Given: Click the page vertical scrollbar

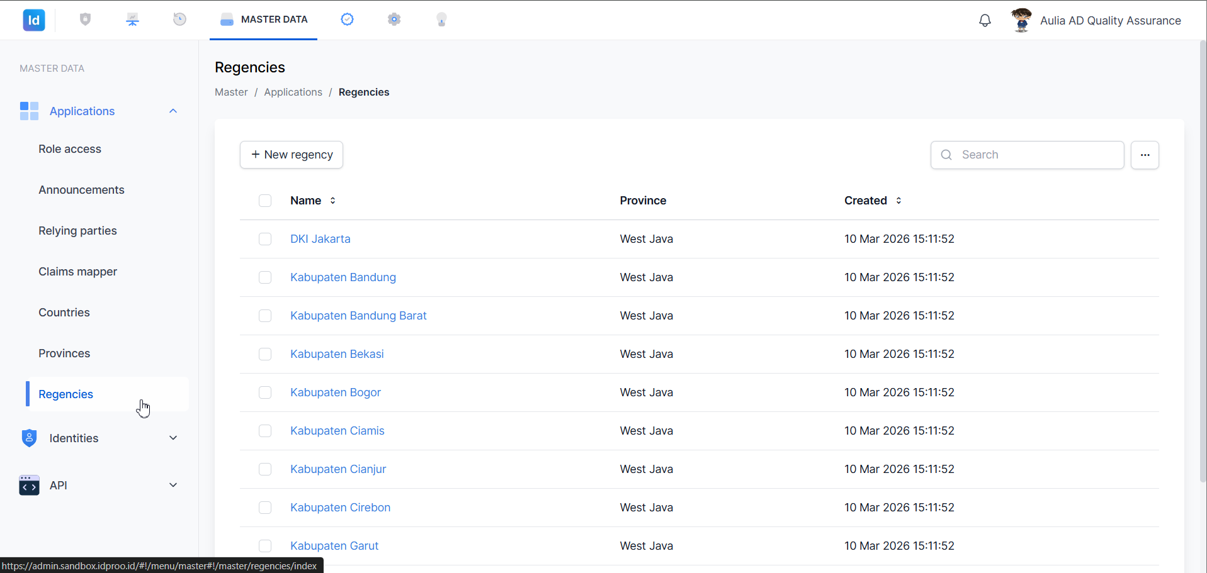Looking at the screenshot, I should coord(1203,262).
